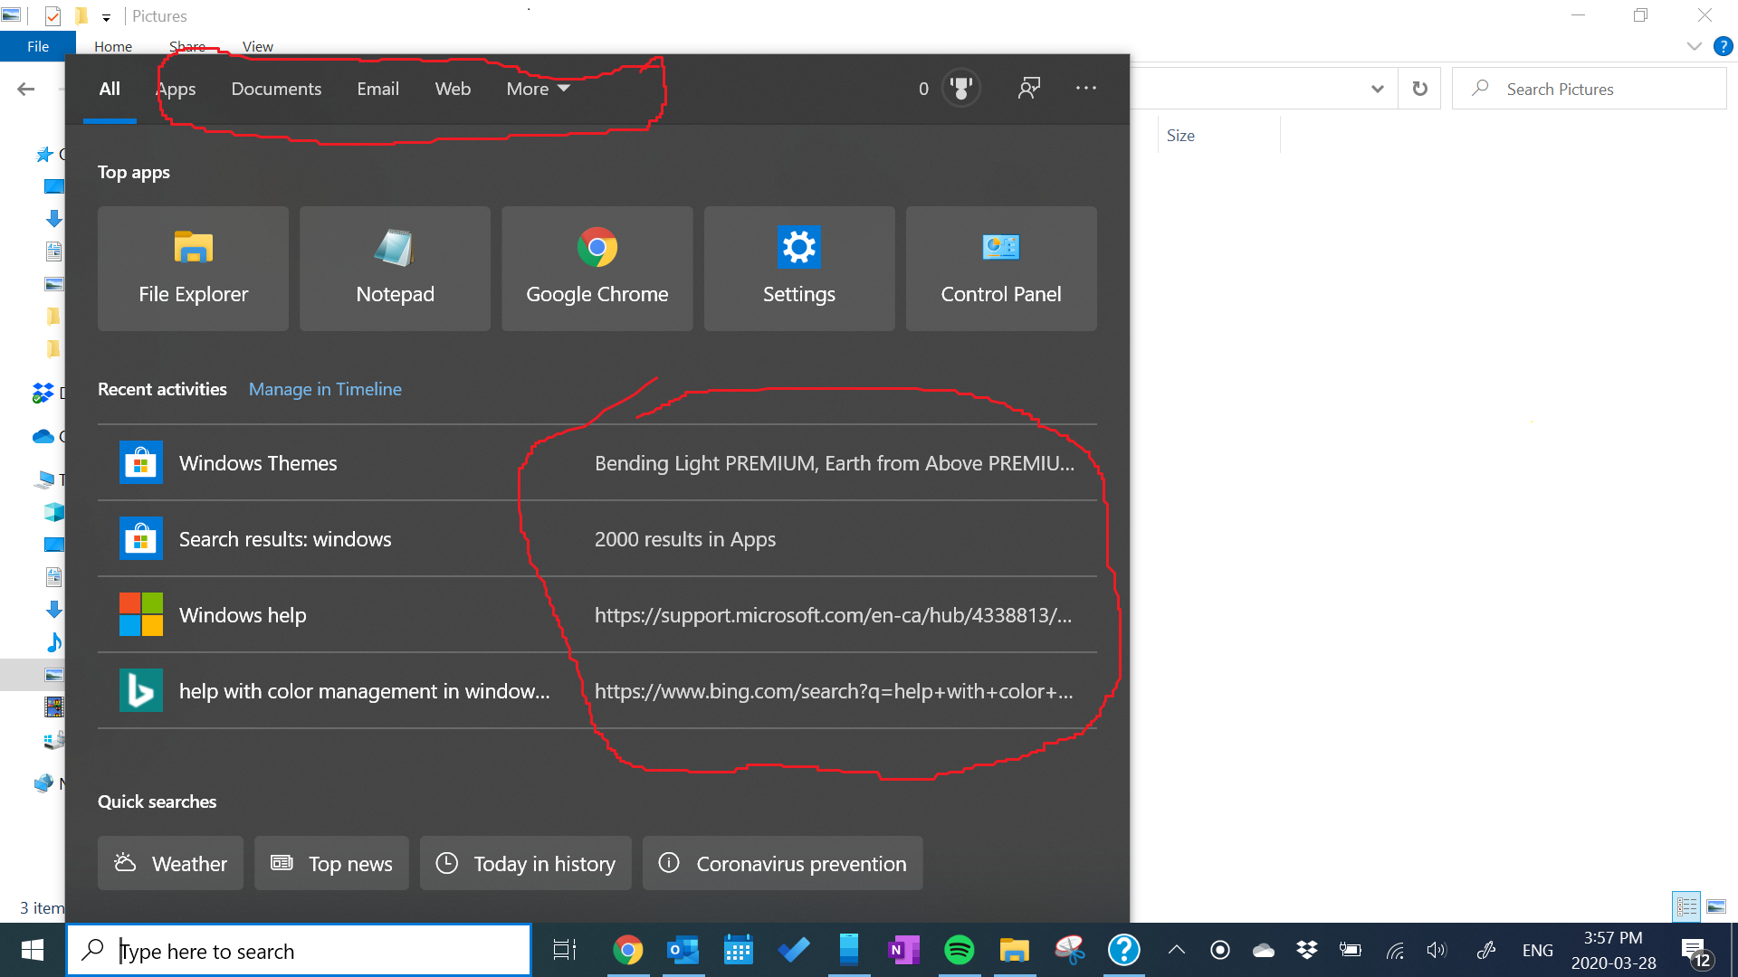Click Today in history quick search
This screenshot has height=977, width=1738.
pos(526,863)
